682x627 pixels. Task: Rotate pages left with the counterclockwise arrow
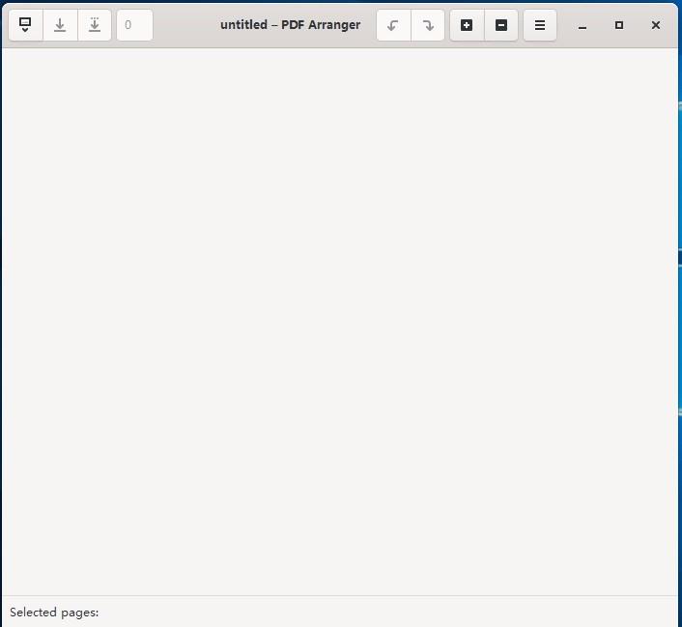click(x=393, y=25)
